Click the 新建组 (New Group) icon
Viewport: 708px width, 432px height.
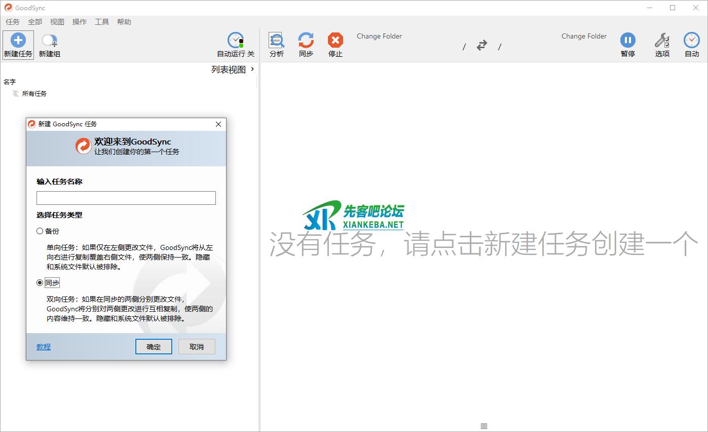coord(49,41)
